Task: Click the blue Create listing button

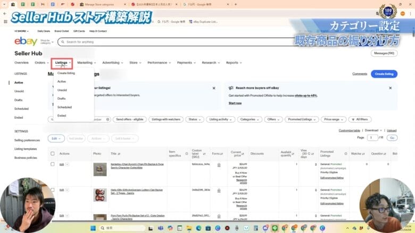Action: coord(384,74)
